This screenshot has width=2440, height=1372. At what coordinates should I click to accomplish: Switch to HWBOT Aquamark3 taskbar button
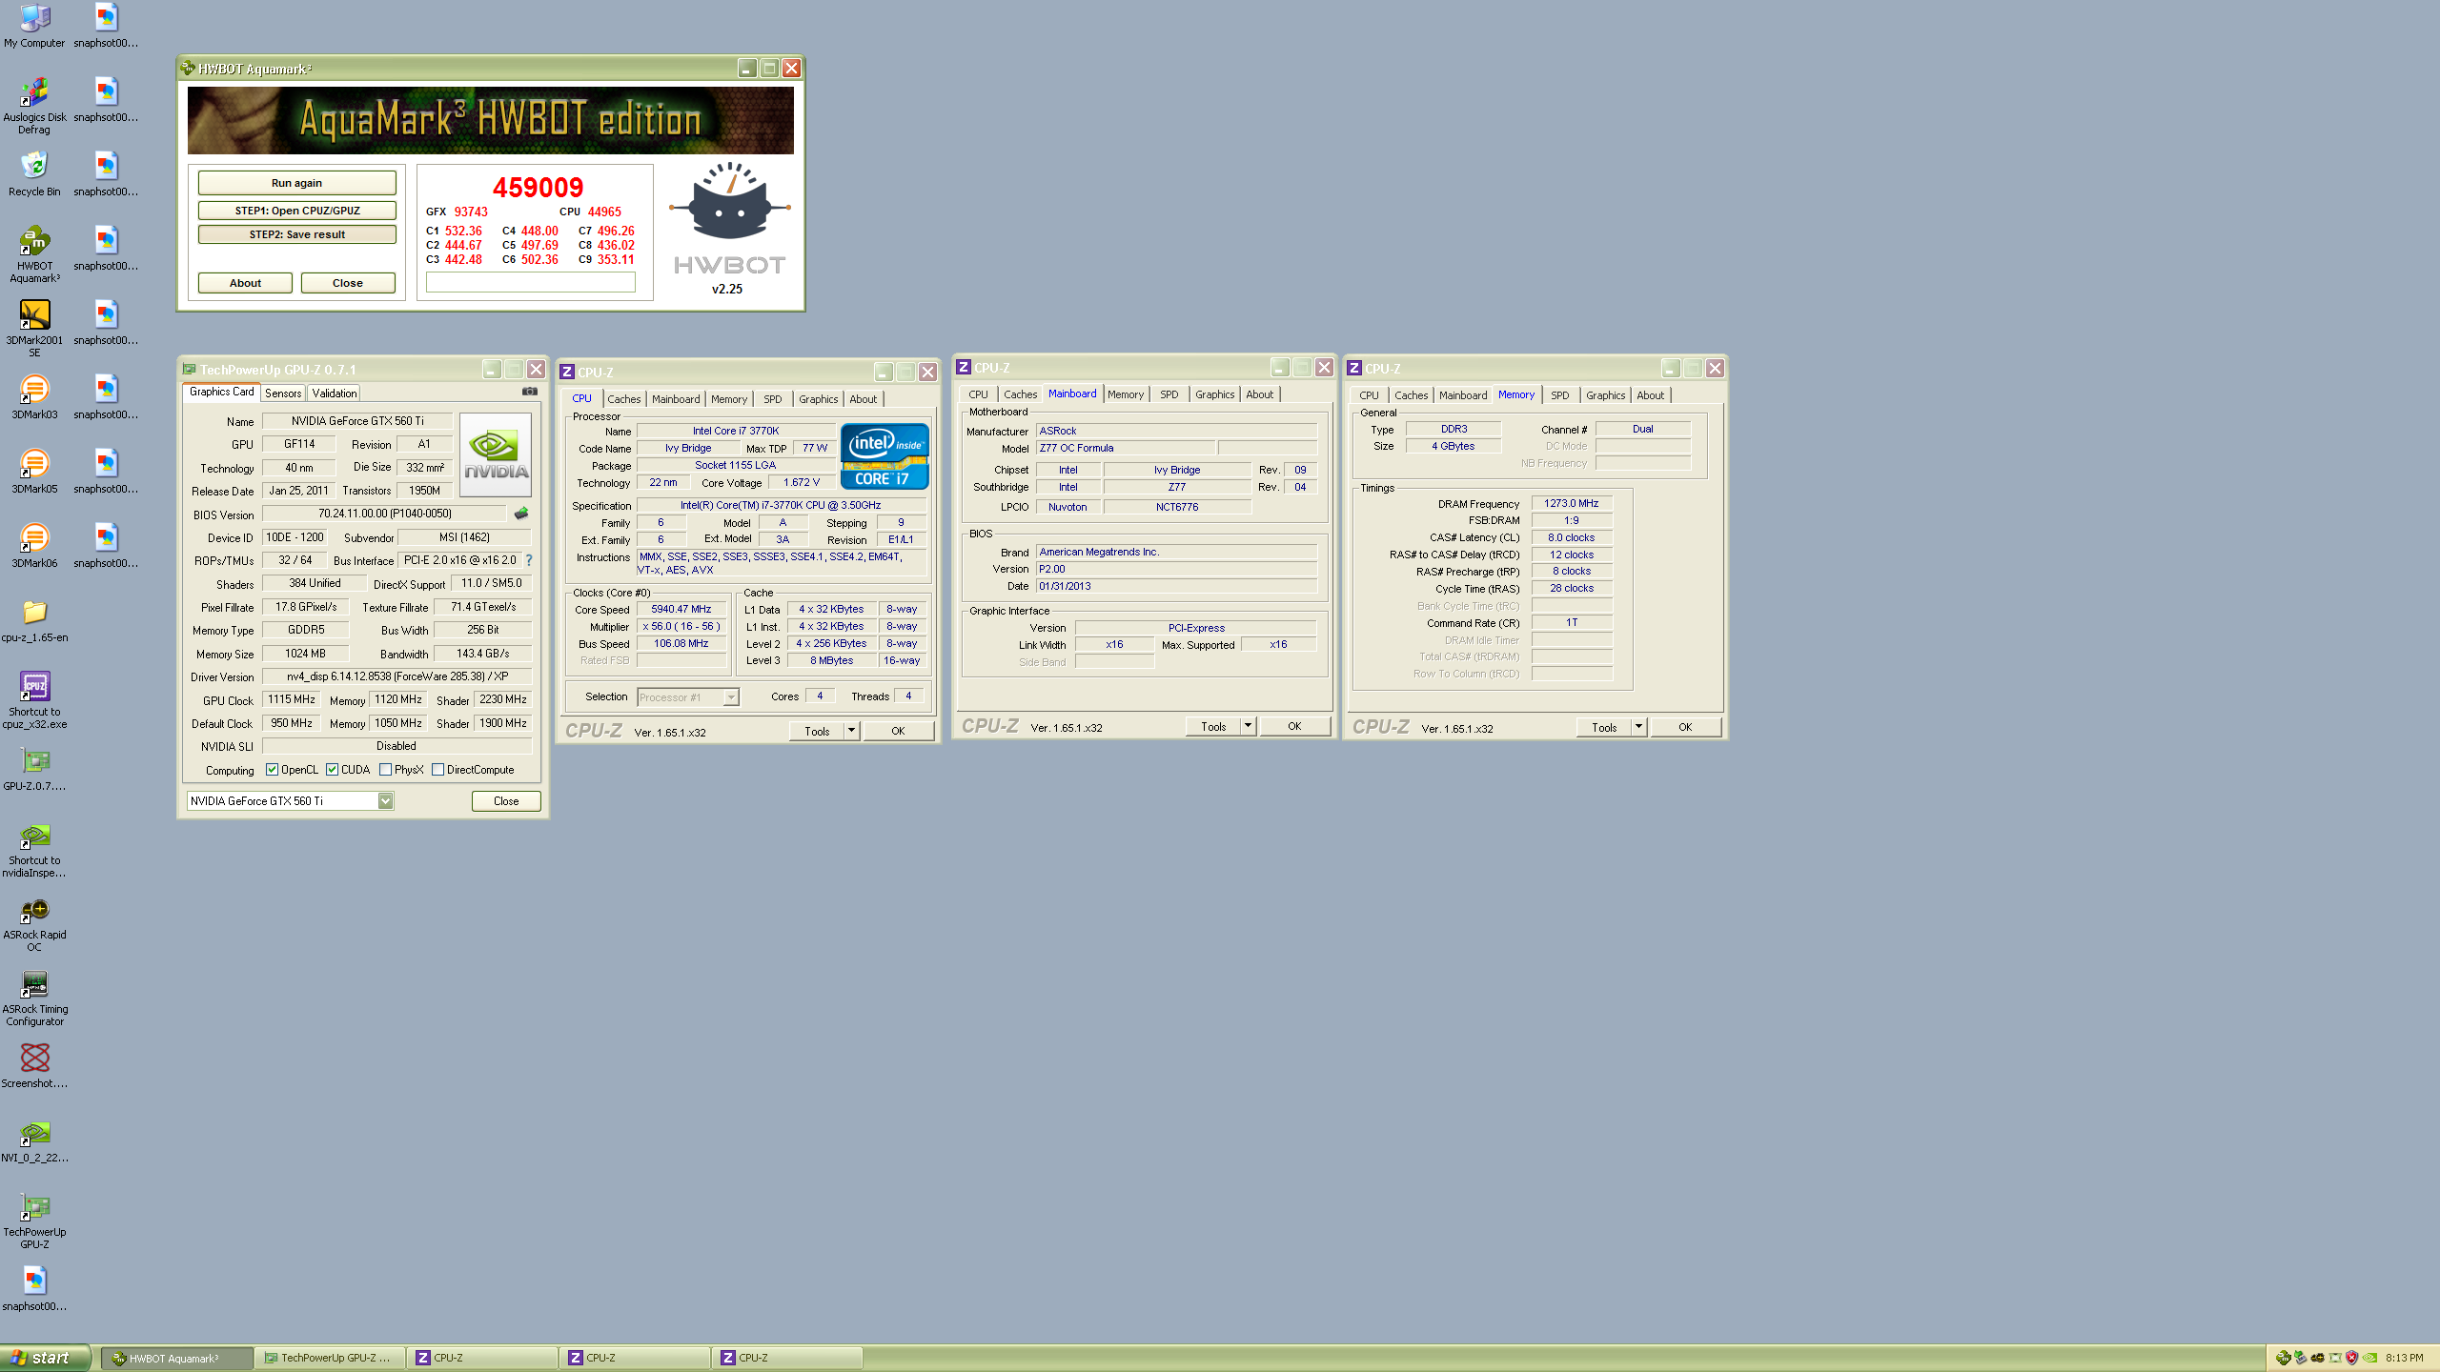(178, 1359)
